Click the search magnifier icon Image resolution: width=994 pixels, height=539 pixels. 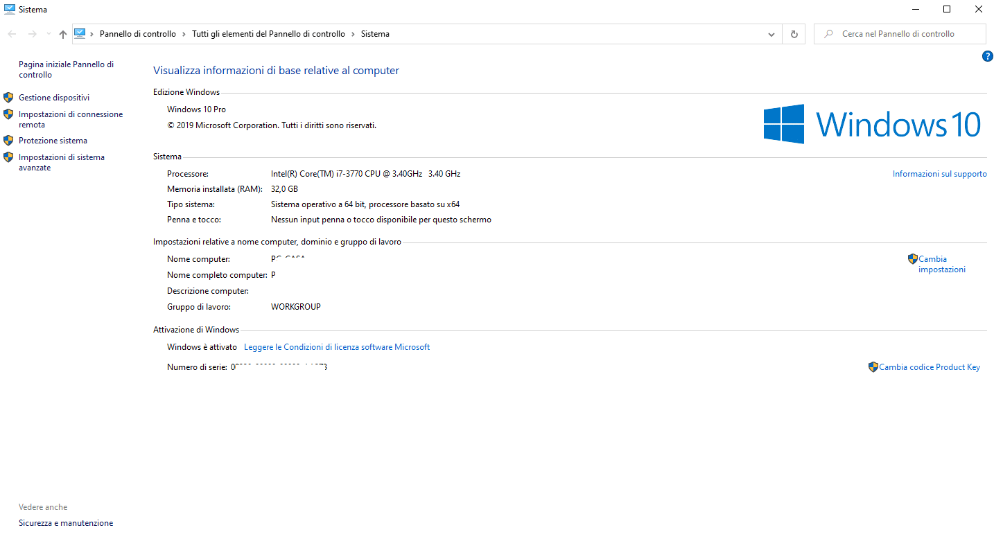828,34
